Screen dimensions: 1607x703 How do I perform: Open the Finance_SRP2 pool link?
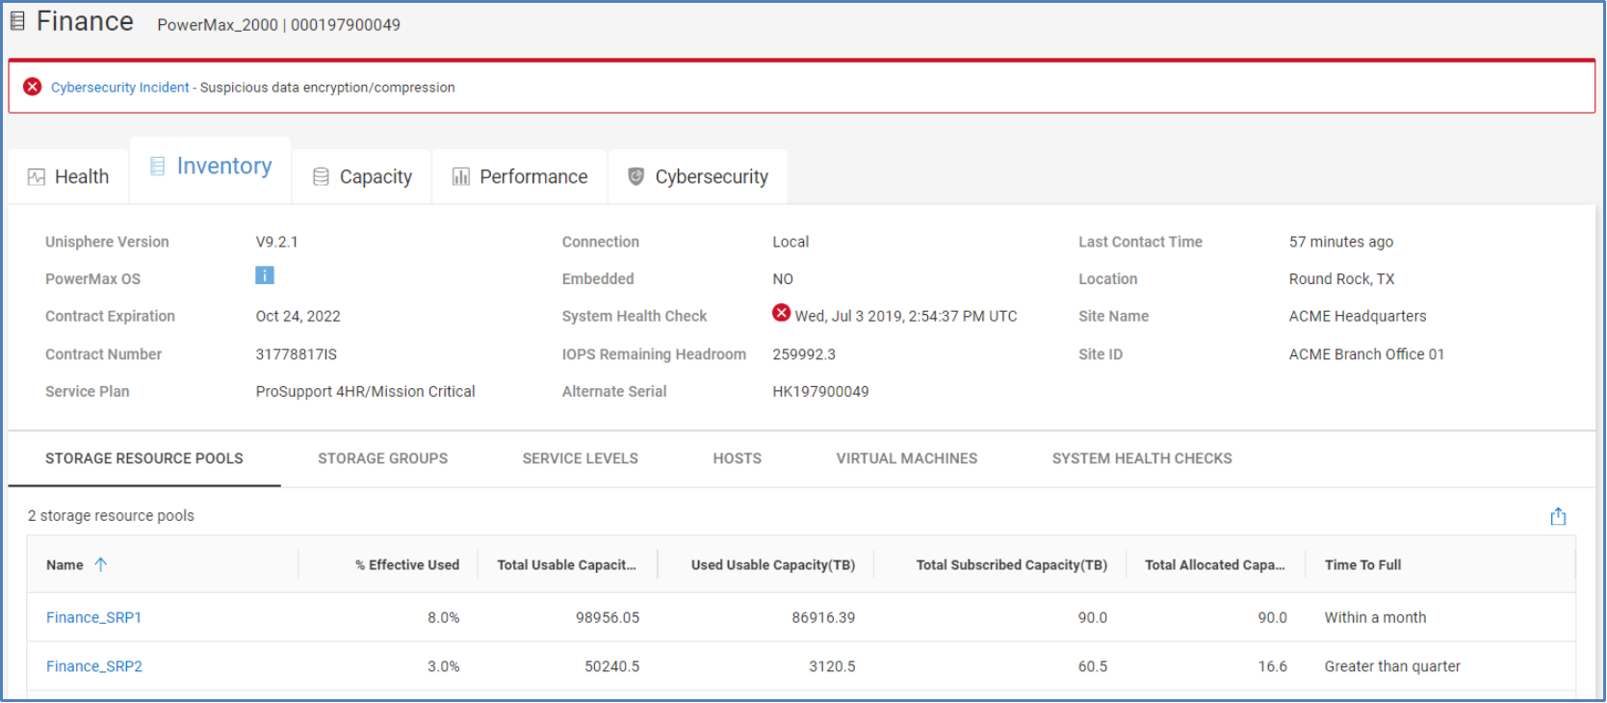(94, 666)
